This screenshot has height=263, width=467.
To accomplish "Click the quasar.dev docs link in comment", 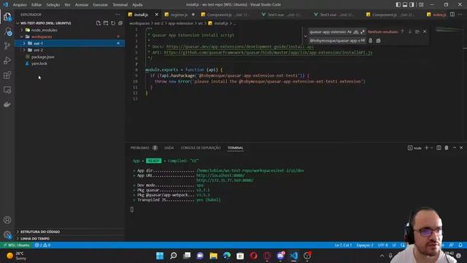I will (x=240, y=47).
